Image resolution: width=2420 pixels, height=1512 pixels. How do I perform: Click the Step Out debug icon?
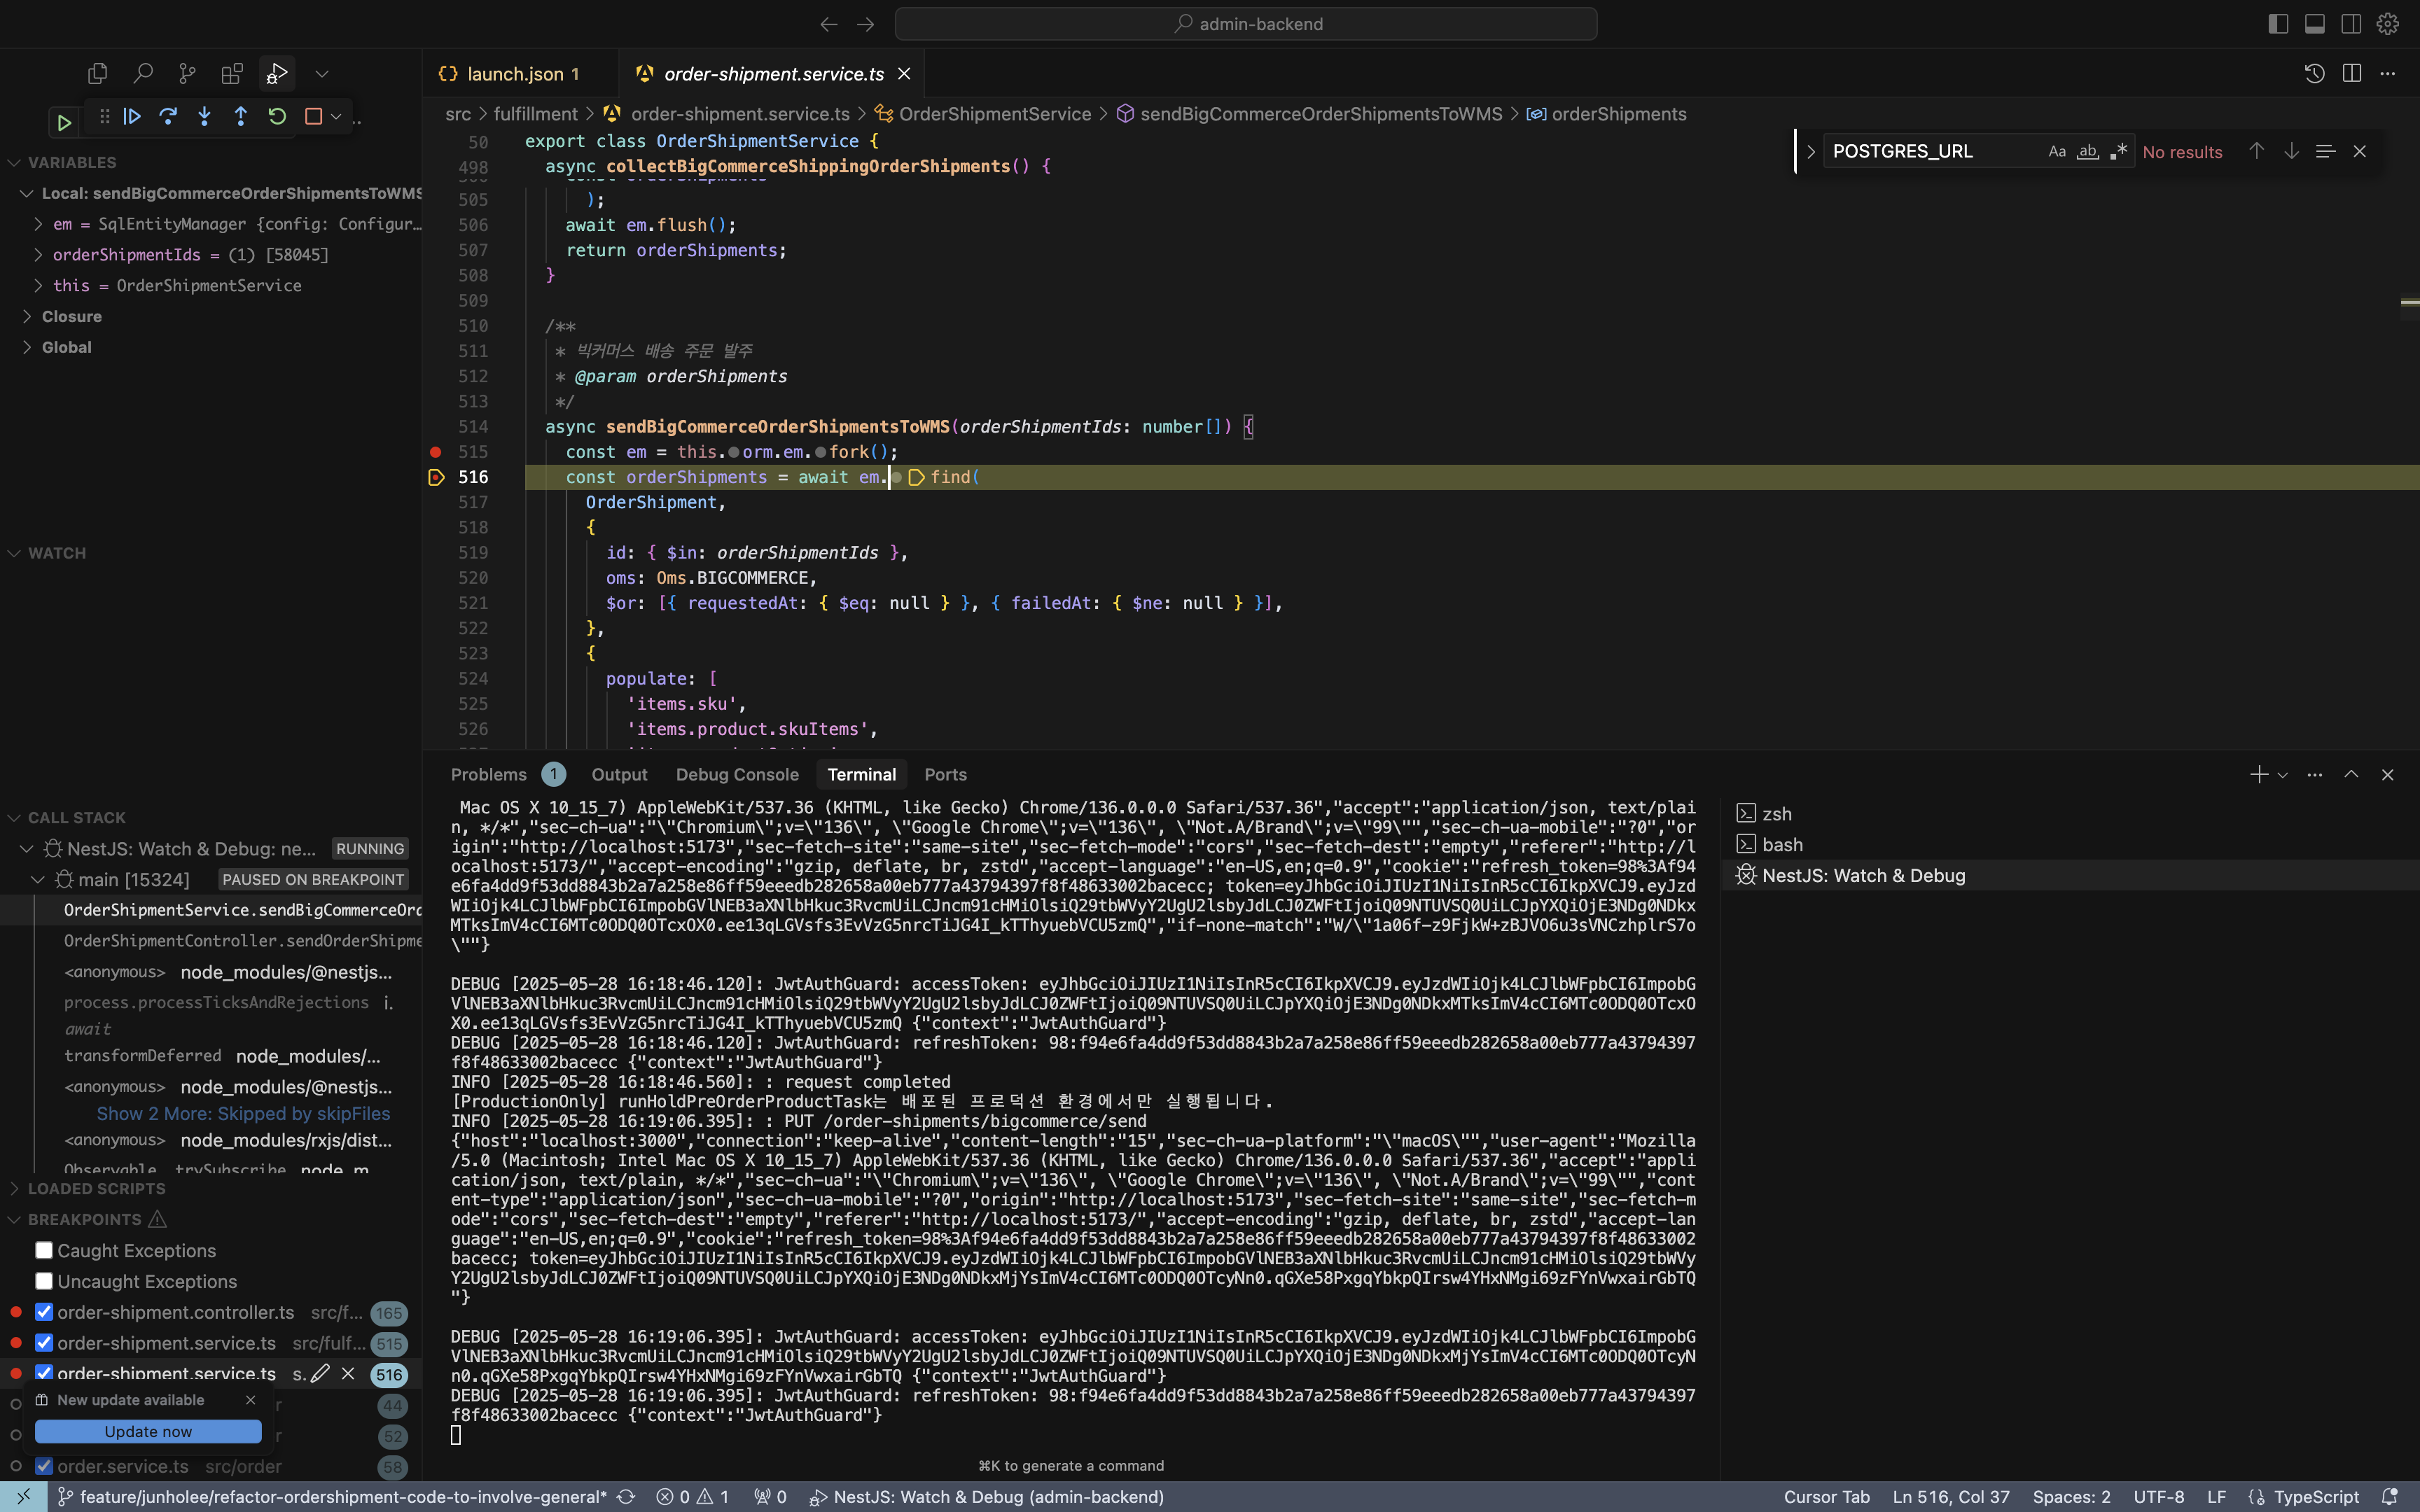click(240, 117)
